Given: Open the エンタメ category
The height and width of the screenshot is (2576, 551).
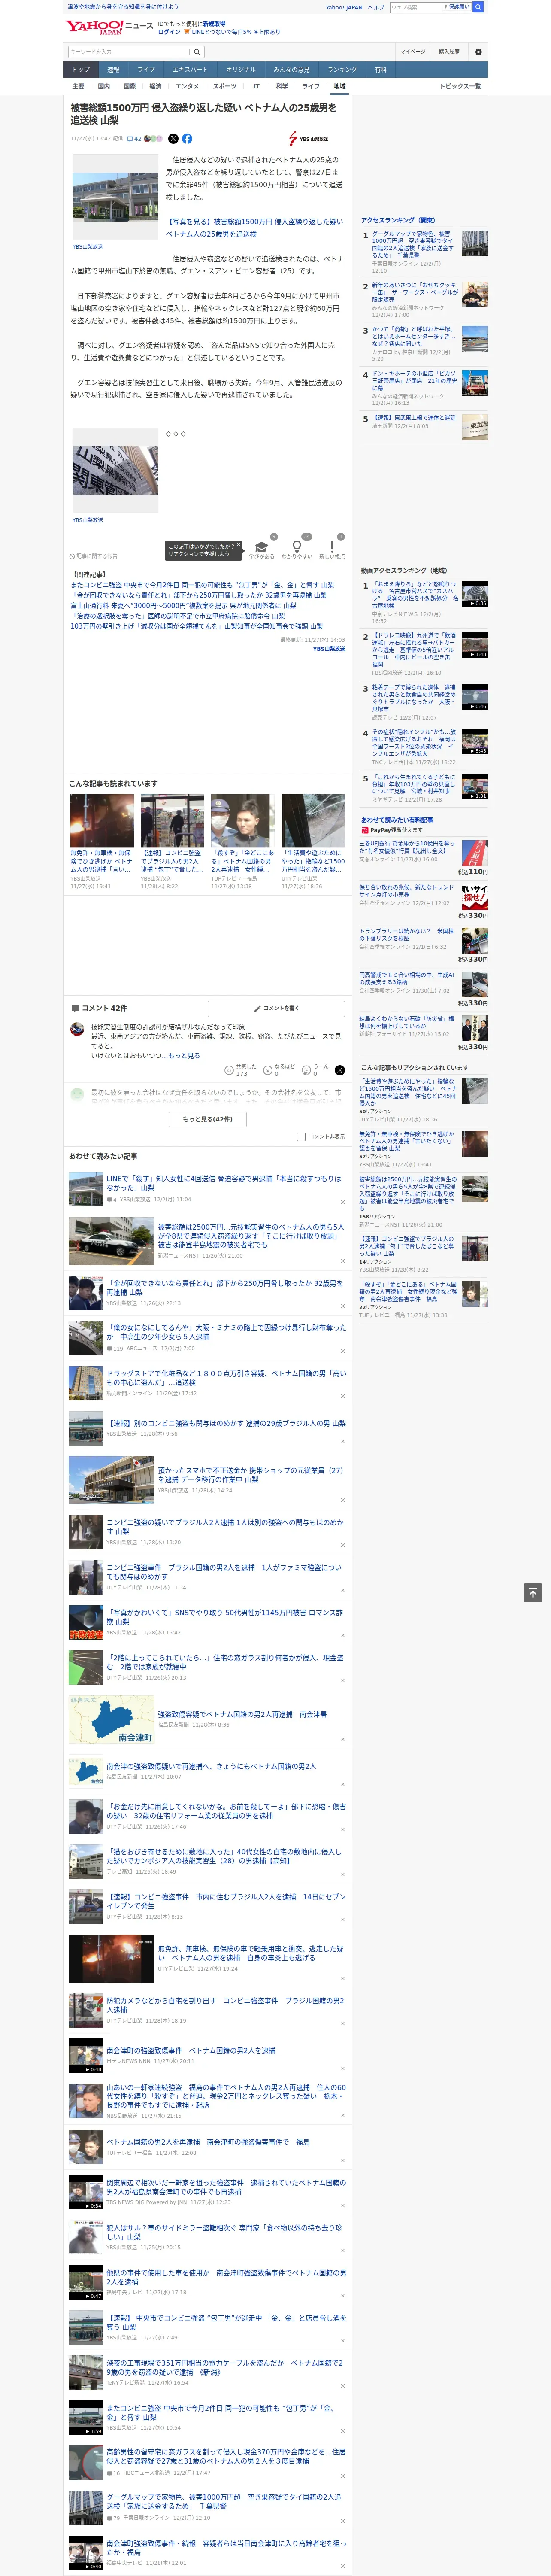Looking at the screenshot, I should pos(187,86).
